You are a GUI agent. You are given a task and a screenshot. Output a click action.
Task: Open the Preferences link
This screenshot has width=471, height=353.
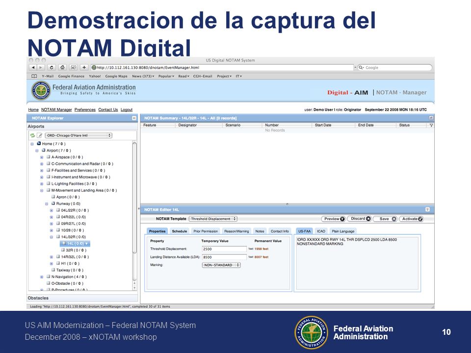[85, 110]
